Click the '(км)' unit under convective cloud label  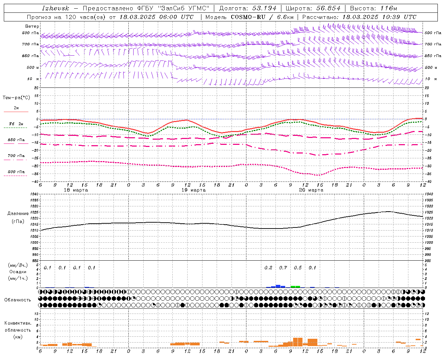[x=18, y=337]
